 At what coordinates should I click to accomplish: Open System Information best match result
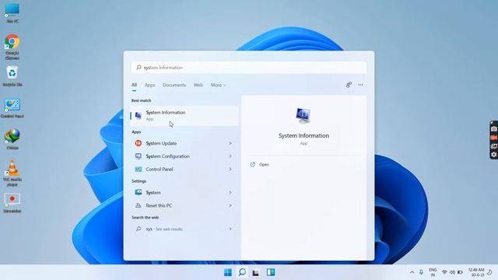184,116
